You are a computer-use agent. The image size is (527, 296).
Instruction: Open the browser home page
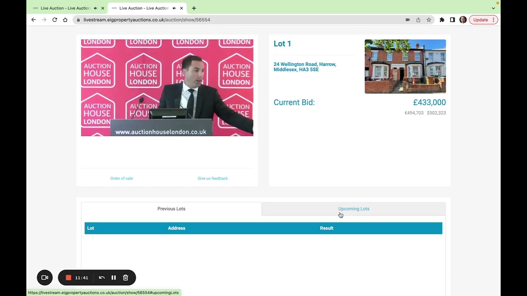65,20
